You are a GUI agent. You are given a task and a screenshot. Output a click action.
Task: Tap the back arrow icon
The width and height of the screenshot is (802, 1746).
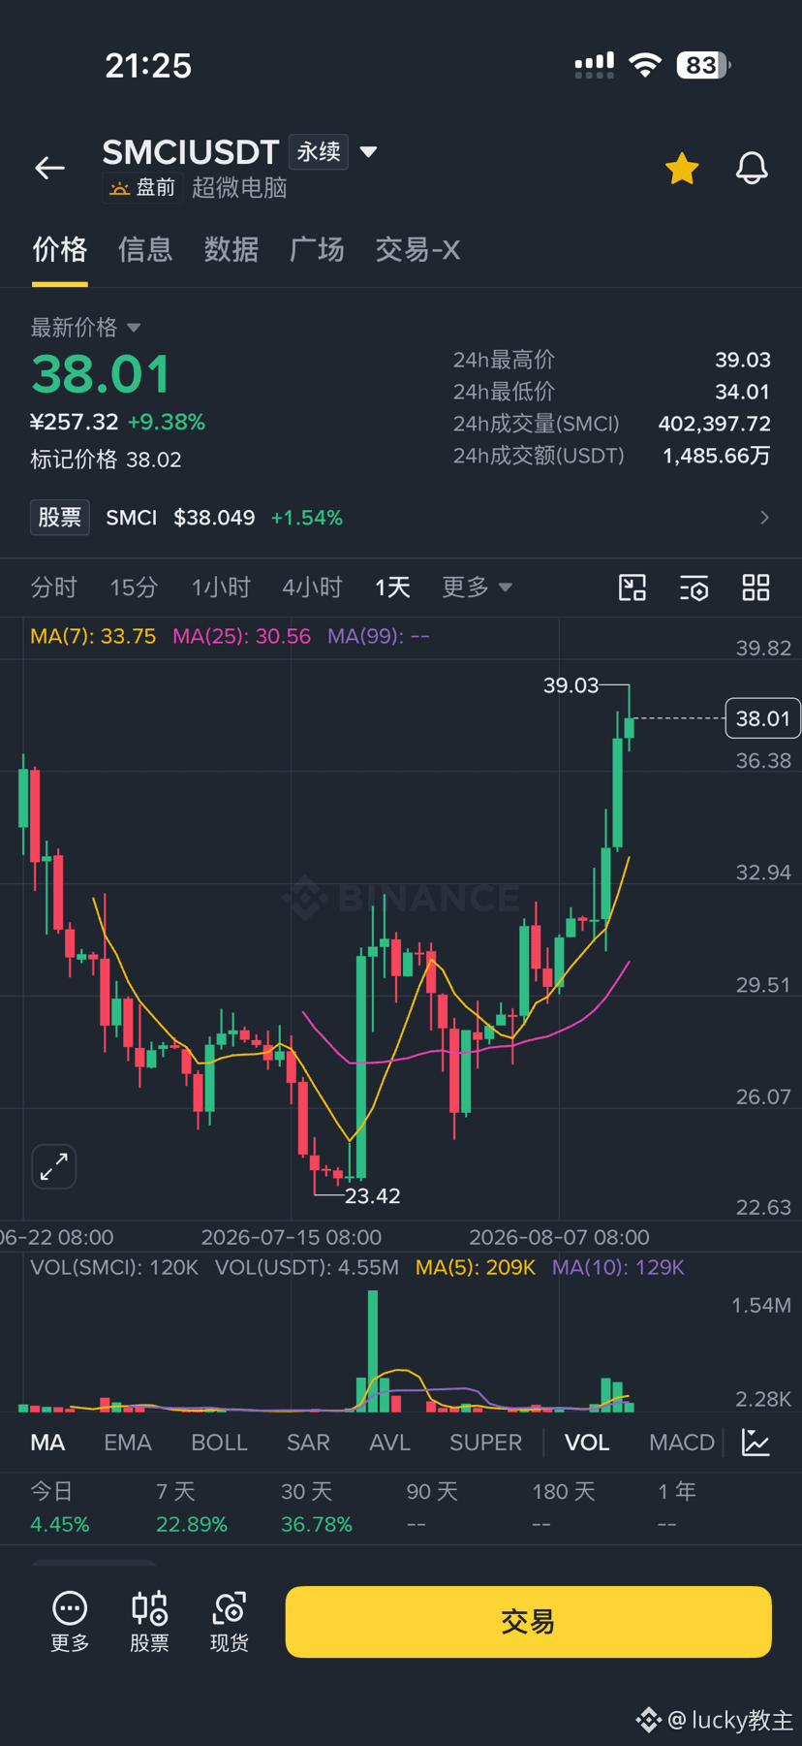click(49, 168)
